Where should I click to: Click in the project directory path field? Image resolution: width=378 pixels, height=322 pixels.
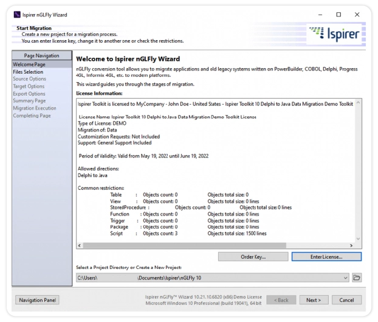pyautogui.click(x=207, y=278)
